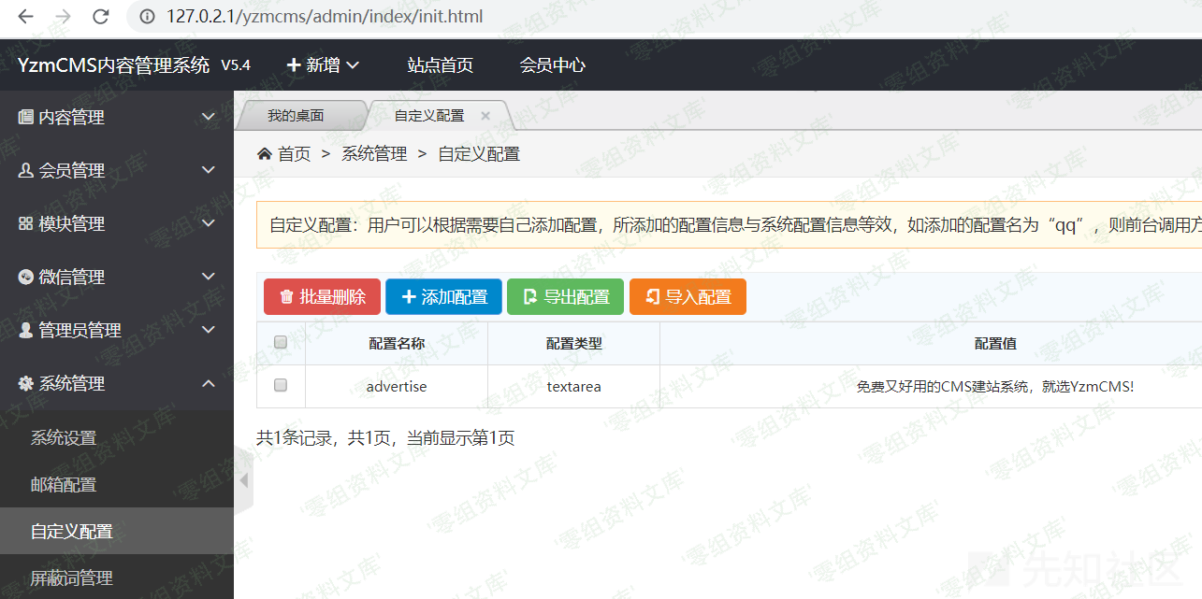The height and width of the screenshot is (599, 1202).
Task: Switch to the 我的桌面 tab
Action: (296, 116)
